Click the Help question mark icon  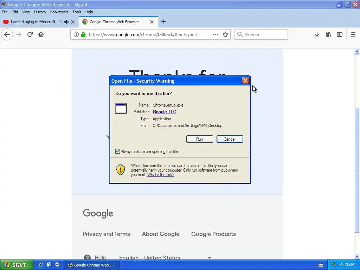[x=87, y=257]
